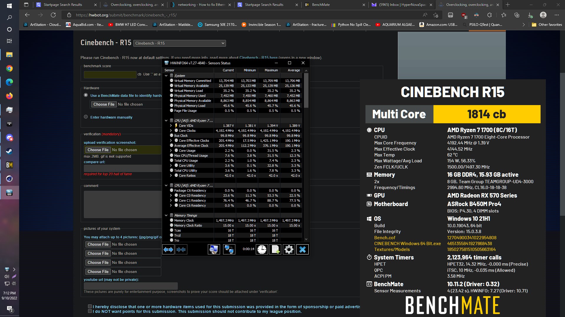Choose File for verification screenshot
565x317 pixels.
[98, 150]
